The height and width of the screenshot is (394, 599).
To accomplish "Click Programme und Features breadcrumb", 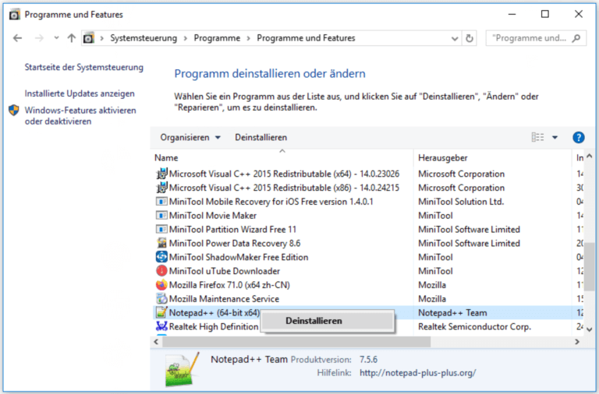I will click(306, 38).
